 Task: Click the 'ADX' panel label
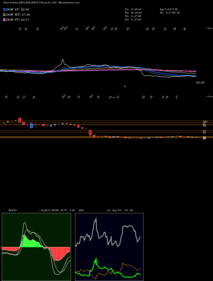81,210
